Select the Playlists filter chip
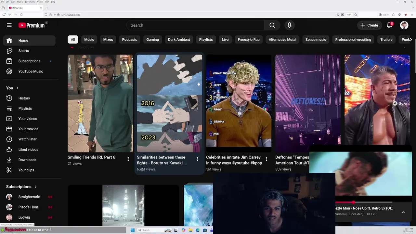 pyautogui.click(x=206, y=40)
